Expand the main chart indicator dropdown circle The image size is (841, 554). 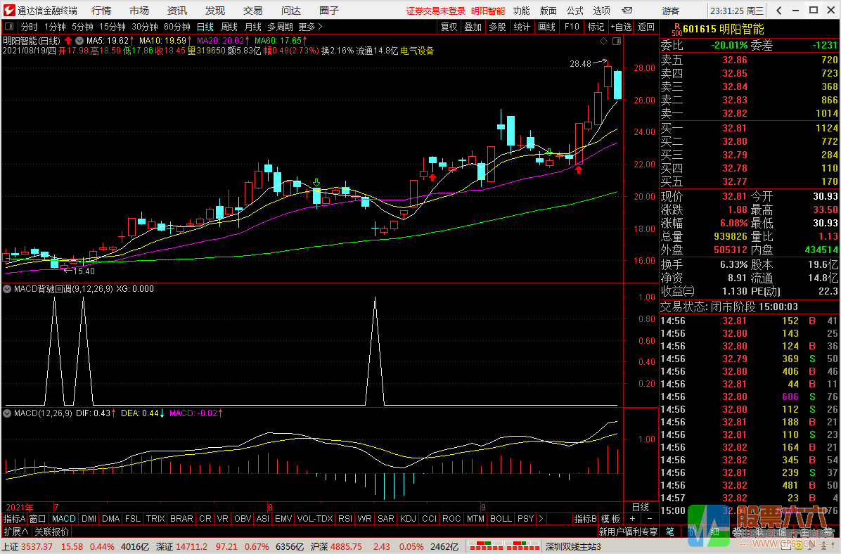tap(79, 40)
